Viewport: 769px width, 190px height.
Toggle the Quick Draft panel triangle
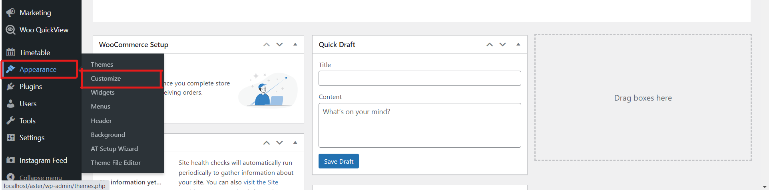[x=518, y=44]
